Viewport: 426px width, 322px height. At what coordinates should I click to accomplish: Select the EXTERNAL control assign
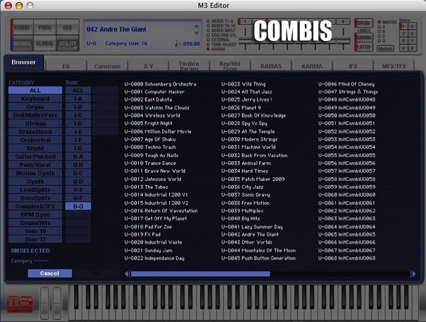(x=208, y=40)
